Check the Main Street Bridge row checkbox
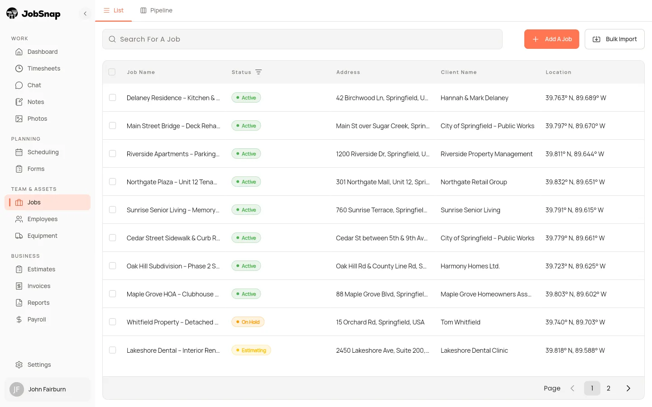This screenshot has height=407, width=652. click(113, 126)
